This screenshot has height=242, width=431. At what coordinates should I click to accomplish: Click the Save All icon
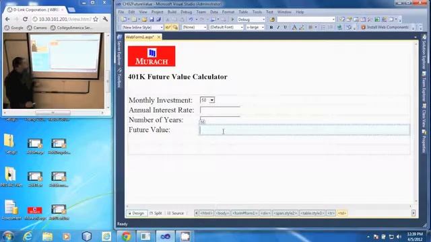point(159,19)
